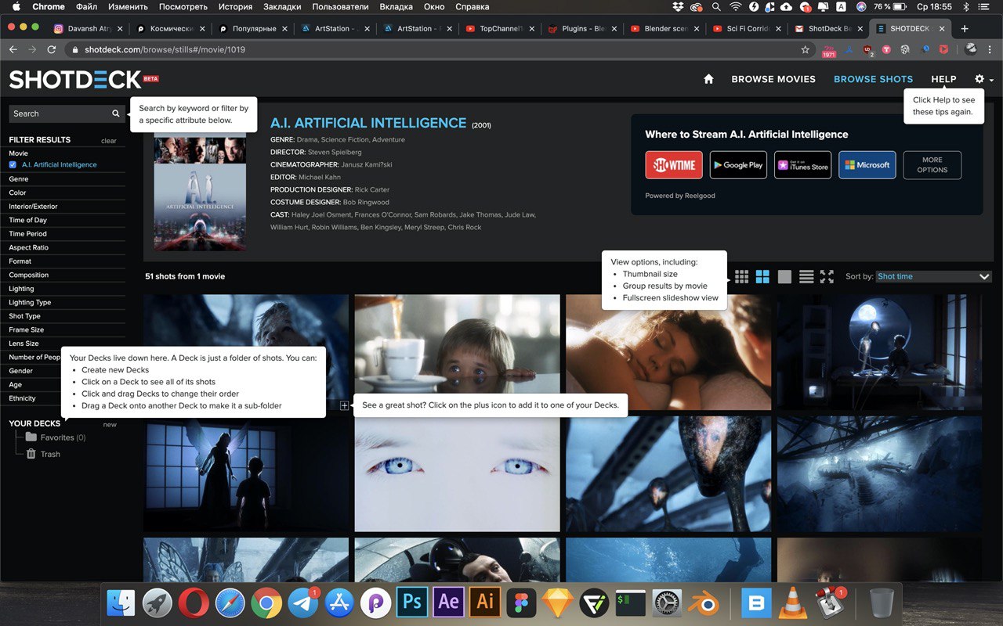Launch Illustrator from the dock
1003x626 pixels.
point(485,602)
